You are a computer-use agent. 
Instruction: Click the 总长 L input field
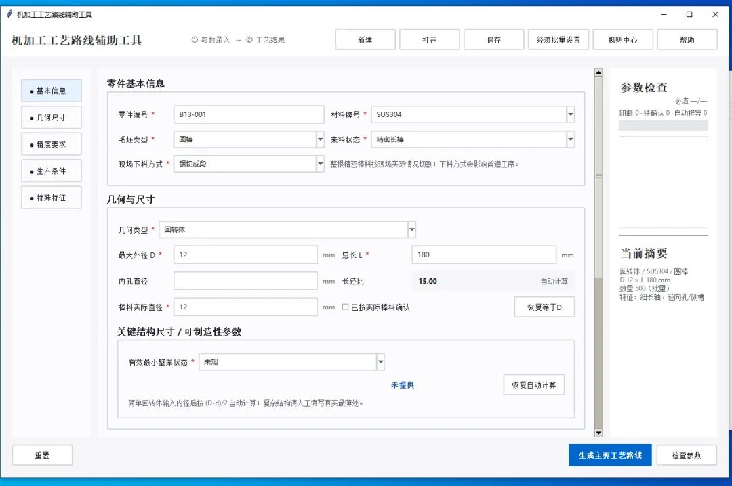[484, 255]
